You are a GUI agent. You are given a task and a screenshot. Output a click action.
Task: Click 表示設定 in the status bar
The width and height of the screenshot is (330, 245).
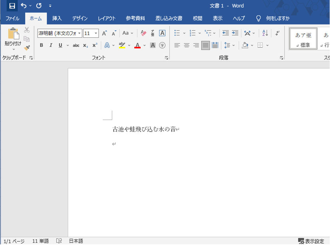coord(311,241)
